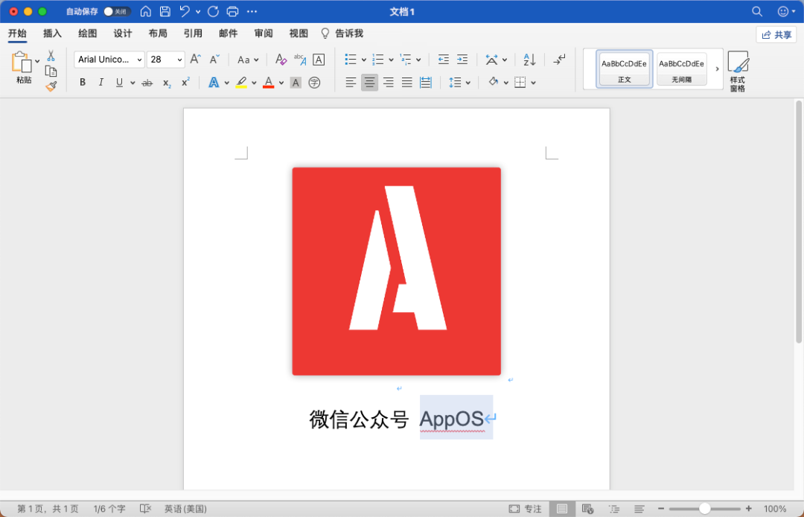Open the numbered list style dropdown

(x=392, y=60)
